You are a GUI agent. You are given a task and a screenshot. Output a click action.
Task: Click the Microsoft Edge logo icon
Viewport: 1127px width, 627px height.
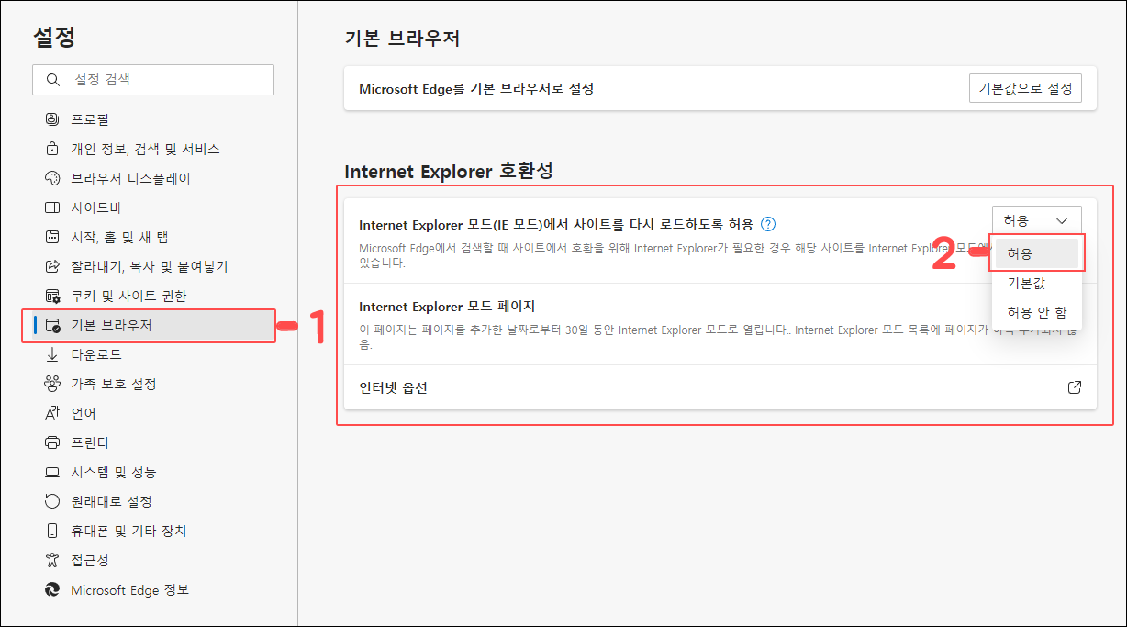pyautogui.click(x=52, y=589)
